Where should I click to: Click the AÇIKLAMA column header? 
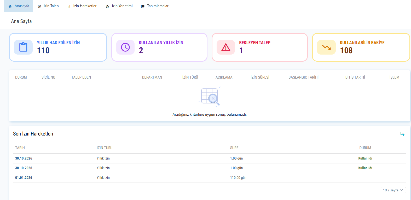tap(224, 77)
